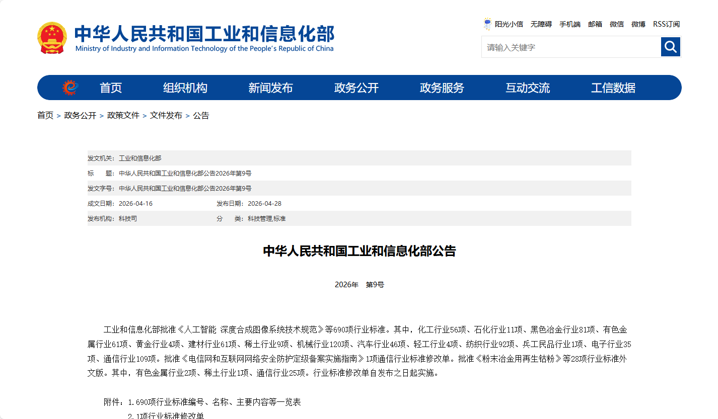Go to 文件发布 in breadcrumb trail
The width and height of the screenshot is (718, 419).
coord(166,116)
